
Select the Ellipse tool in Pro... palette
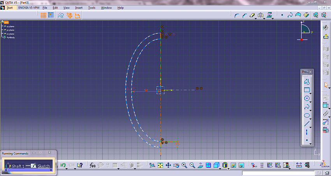(307, 115)
